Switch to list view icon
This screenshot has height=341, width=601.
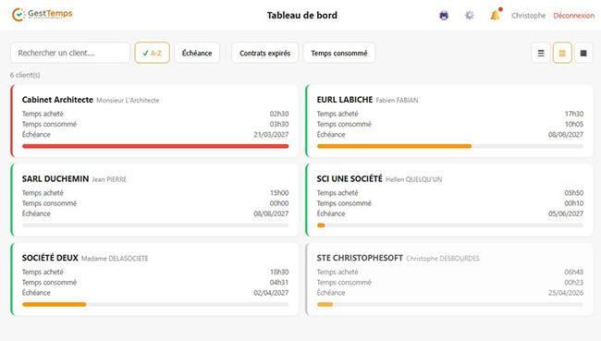click(x=541, y=53)
